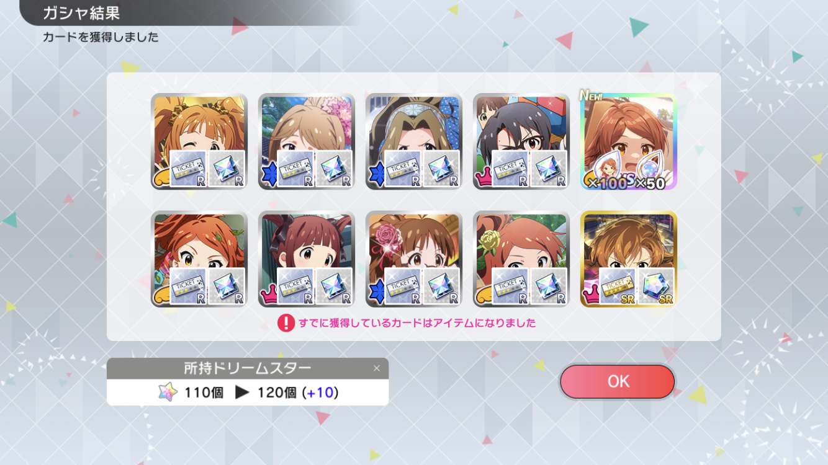Tap the R ticket on first card
828x465 pixels.
coord(188,169)
